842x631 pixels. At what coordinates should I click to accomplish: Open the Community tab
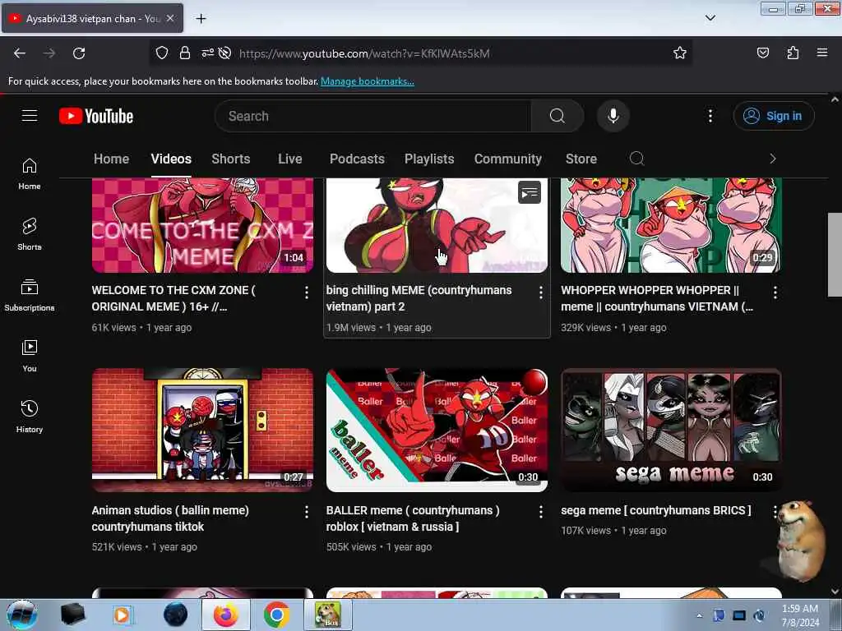tap(507, 159)
